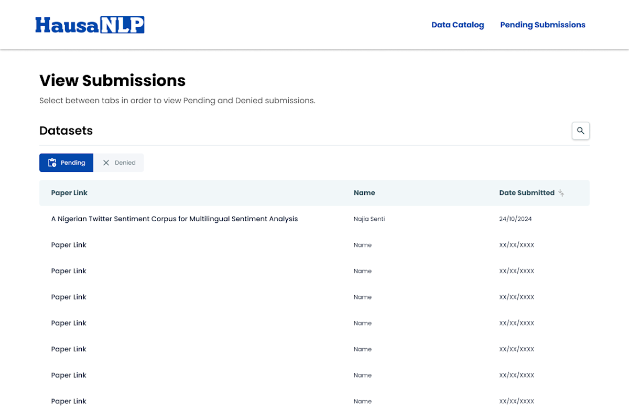Open the Pending Submissions page
This screenshot has height=409, width=629.
pos(543,24)
